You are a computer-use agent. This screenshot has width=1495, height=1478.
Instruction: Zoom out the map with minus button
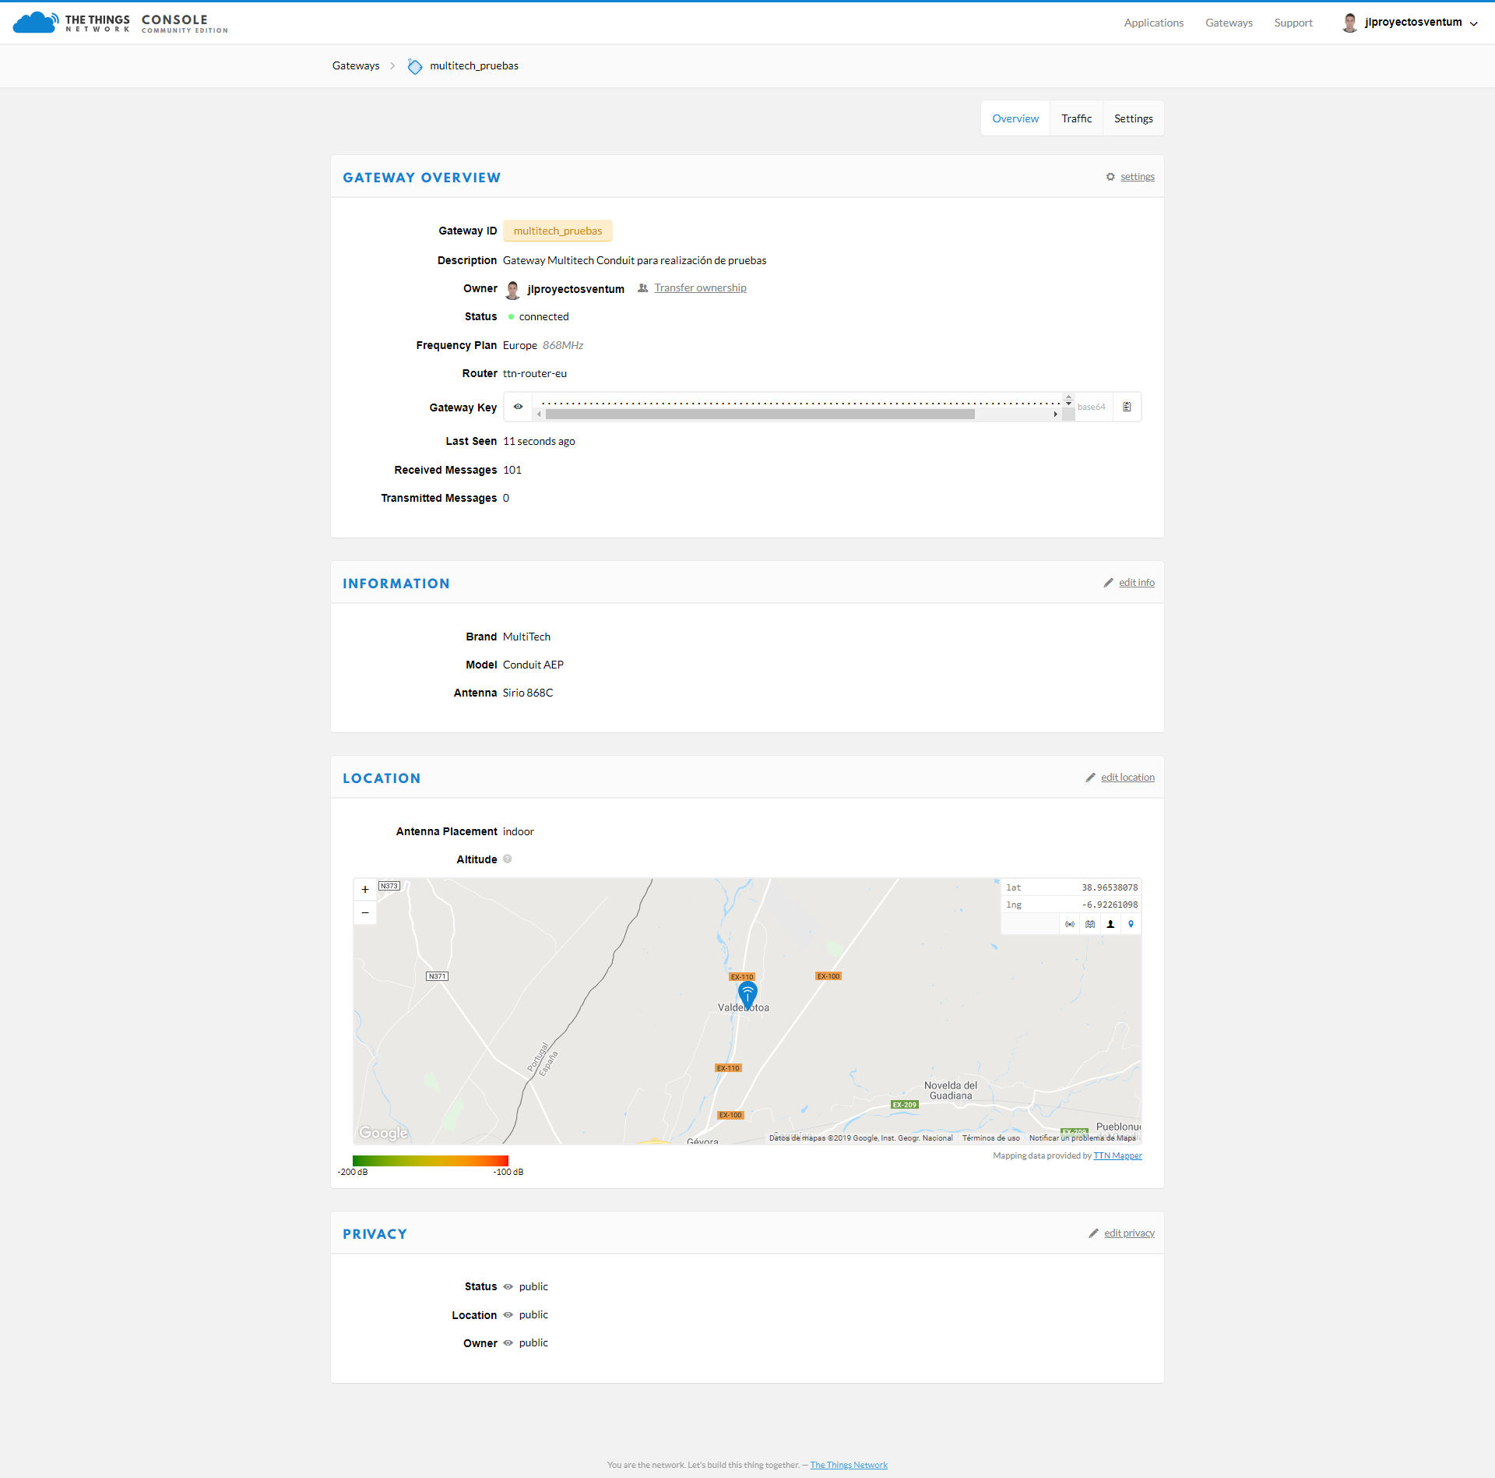coord(365,912)
